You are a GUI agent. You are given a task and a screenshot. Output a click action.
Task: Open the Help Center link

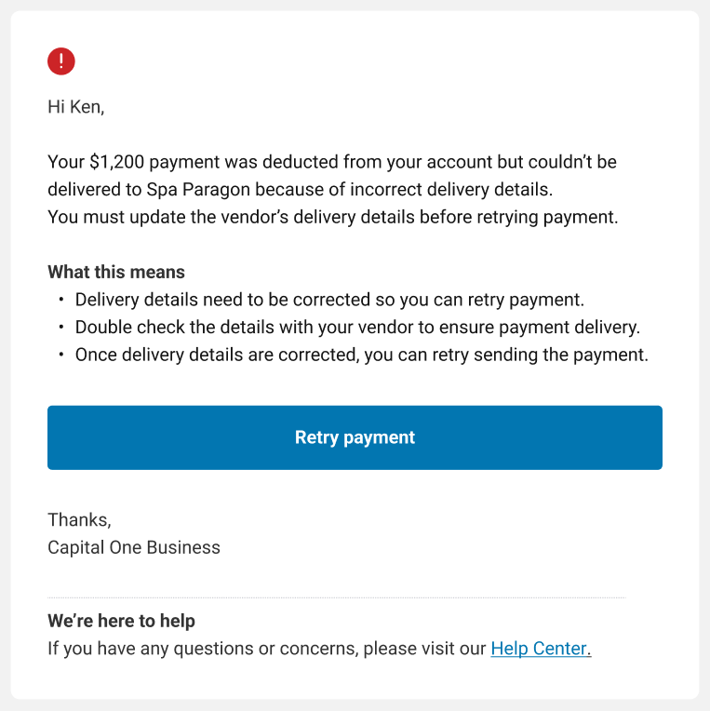point(541,649)
